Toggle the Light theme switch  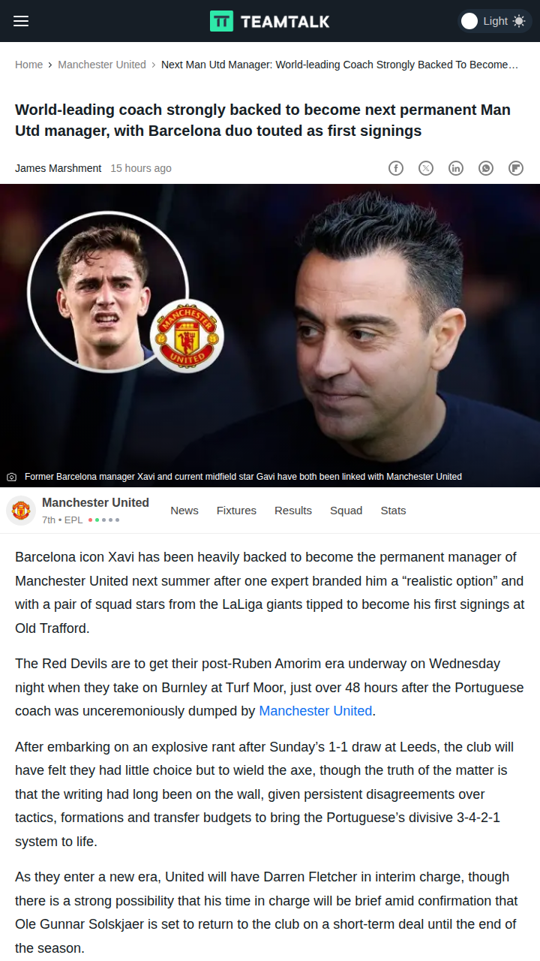[494, 21]
